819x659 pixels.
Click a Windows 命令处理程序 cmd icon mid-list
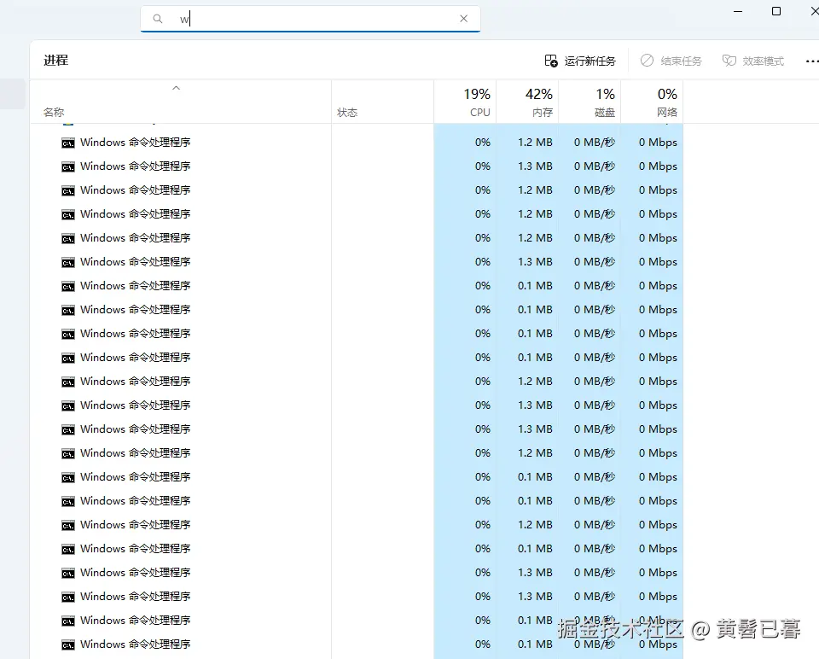[x=68, y=382]
